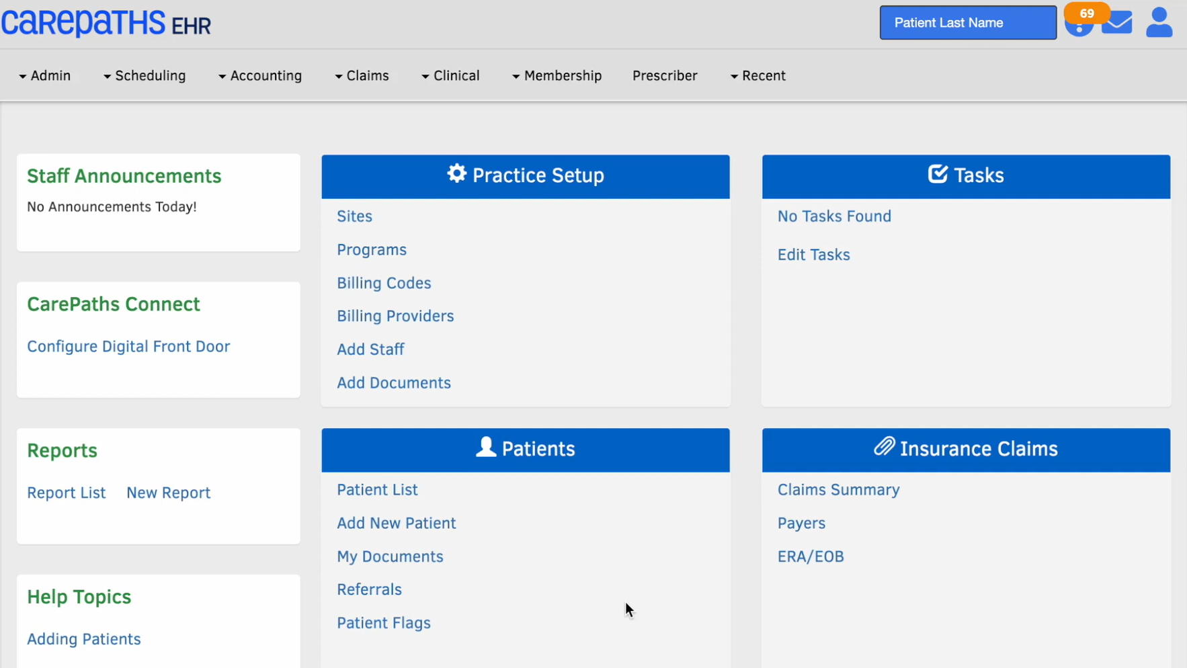Expand the Accounting dropdown
Screen dimensions: 1187x668
[260, 76]
